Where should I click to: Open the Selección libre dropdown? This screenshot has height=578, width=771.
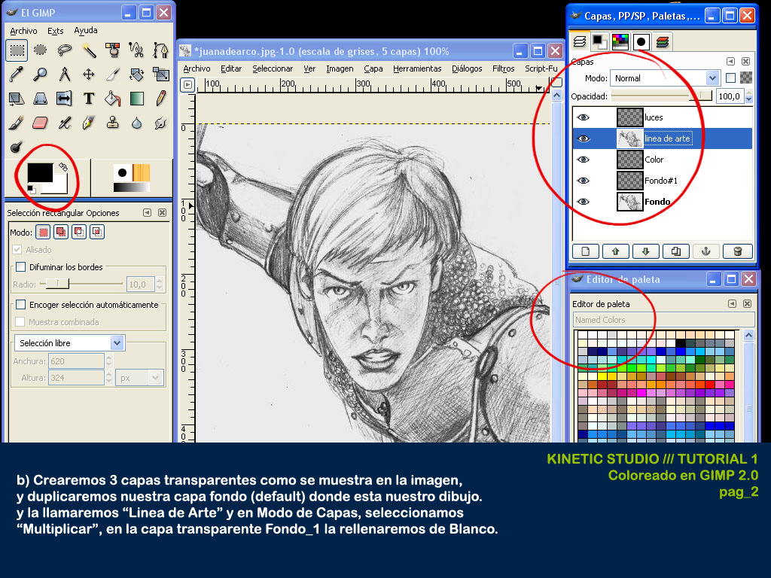coord(69,343)
